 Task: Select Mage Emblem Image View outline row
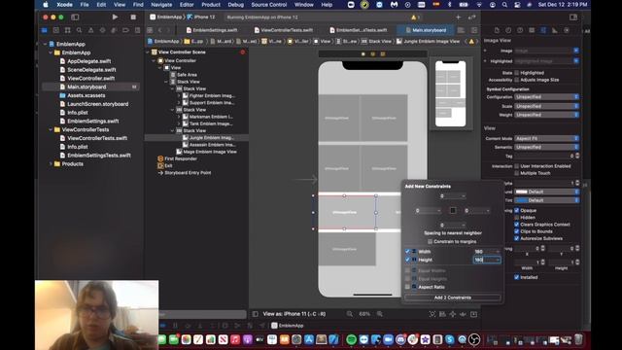point(206,152)
